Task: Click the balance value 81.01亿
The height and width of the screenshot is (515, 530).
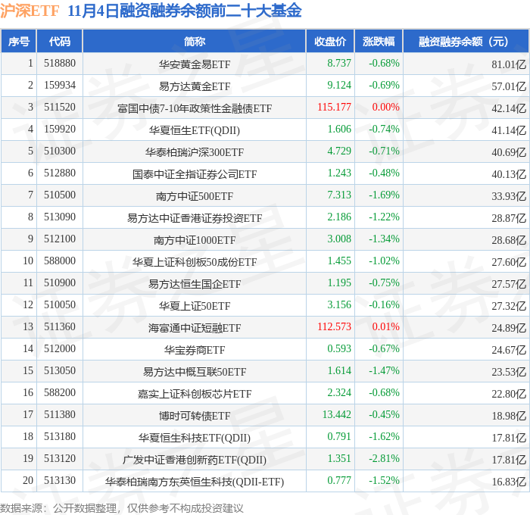Action: (509, 64)
